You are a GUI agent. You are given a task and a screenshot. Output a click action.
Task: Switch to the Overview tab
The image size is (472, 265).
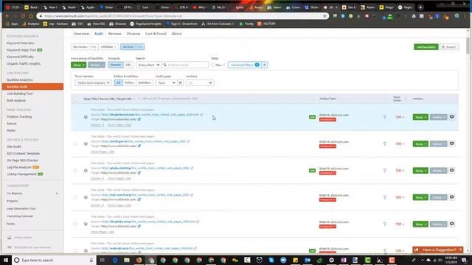tap(81, 34)
